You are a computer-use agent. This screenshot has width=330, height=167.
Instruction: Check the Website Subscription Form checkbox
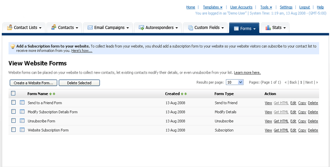tap(13, 129)
